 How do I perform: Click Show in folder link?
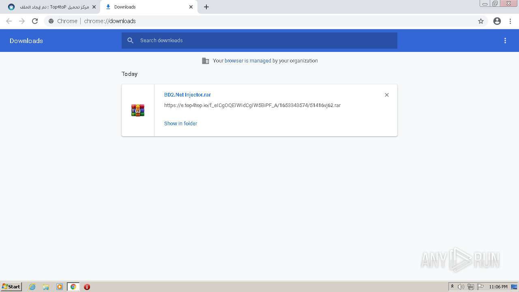click(180, 124)
